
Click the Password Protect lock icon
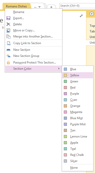pyautogui.click(x=8, y=63)
